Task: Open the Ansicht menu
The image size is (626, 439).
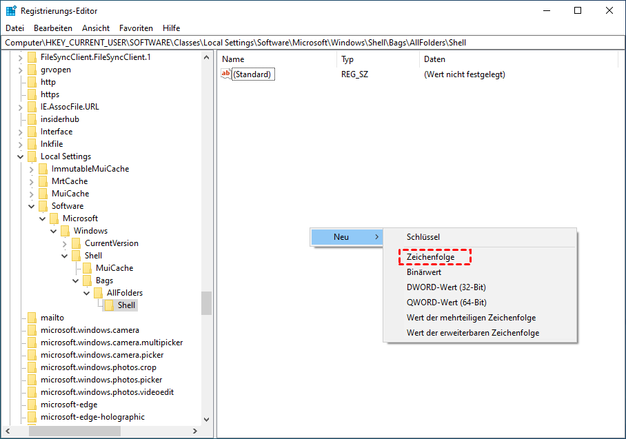Action: point(96,28)
